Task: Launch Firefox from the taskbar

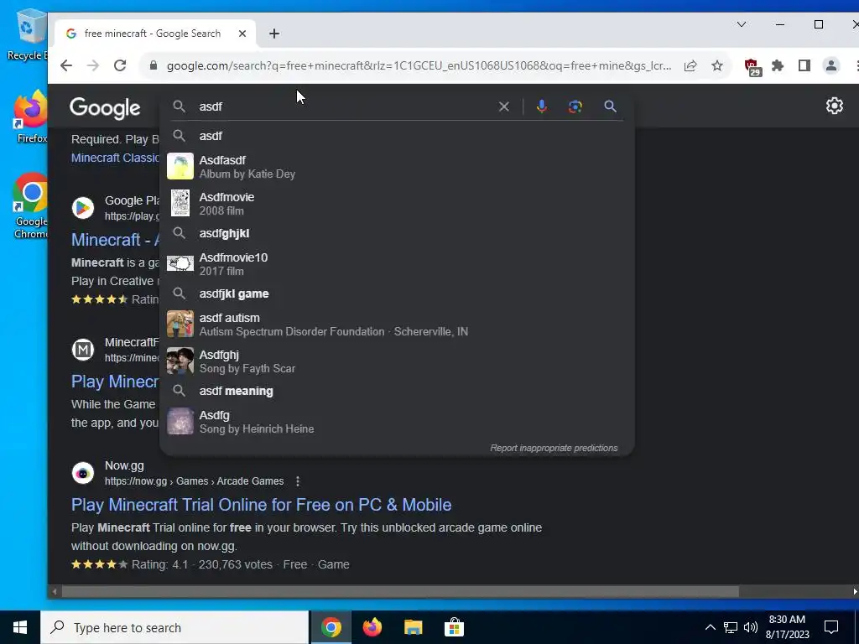Action: click(372, 627)
